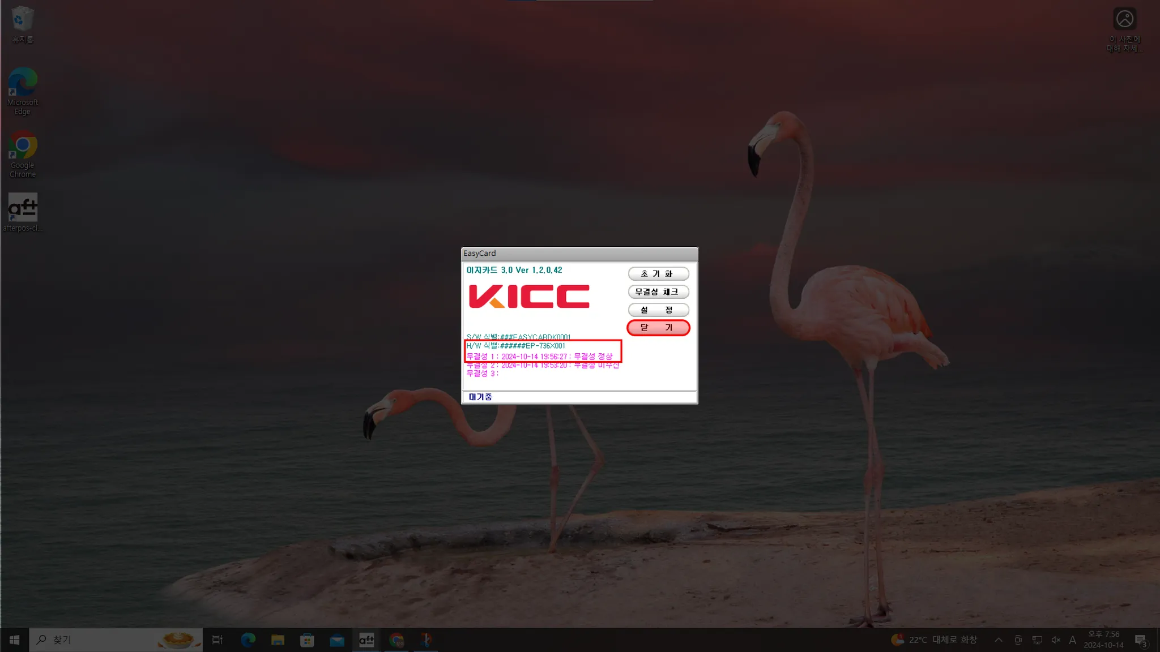Open the Mail app from the taskbar
The image size is (1160, 652).
tap(337, 640)
